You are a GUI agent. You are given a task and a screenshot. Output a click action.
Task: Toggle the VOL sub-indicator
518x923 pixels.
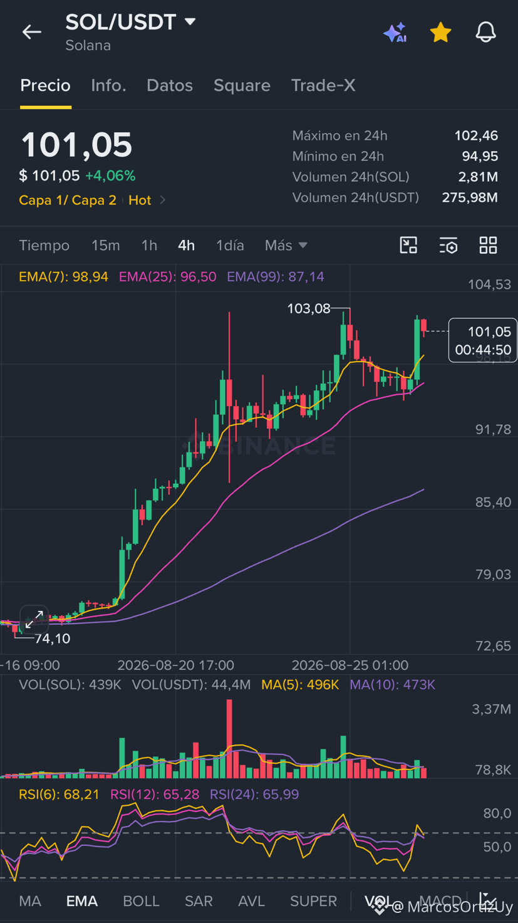pos(378,901)
